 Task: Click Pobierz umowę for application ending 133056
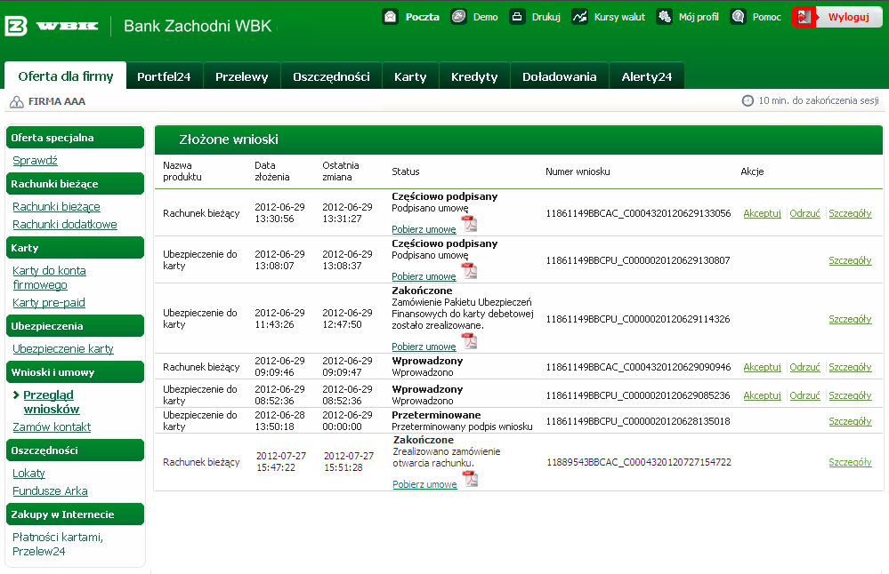pyautogui.click(x=424, y=229)
